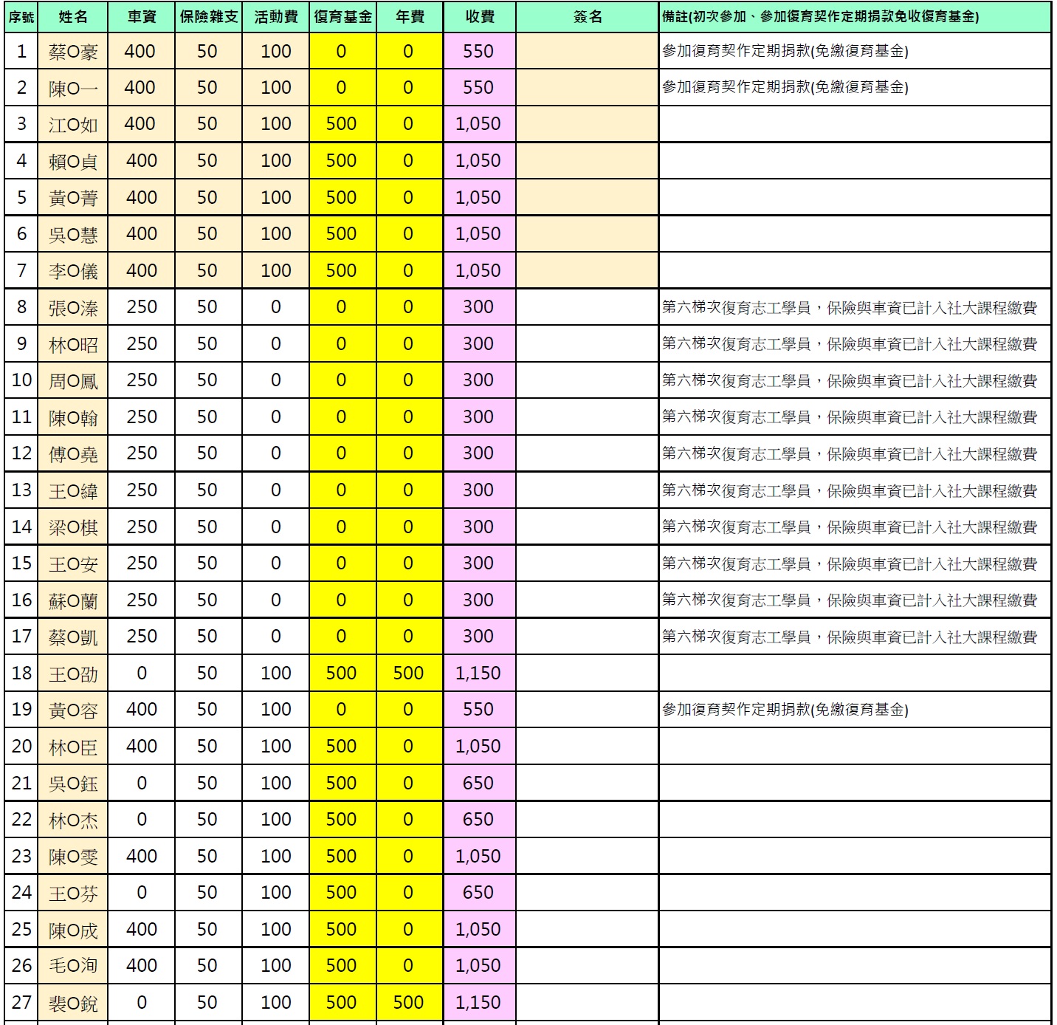Click the name 陳O雯
Viewport: 1057px width, 1025px height.
tap(73, 857)
